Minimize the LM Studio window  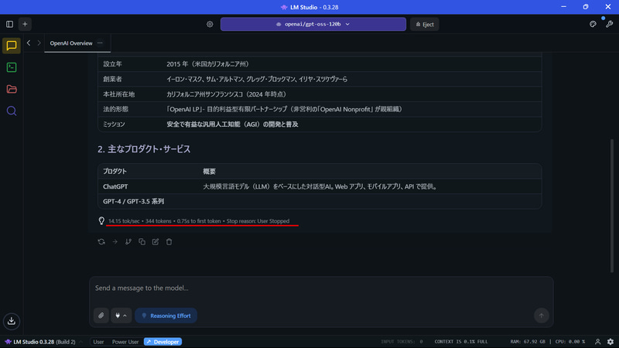(x=564, y=7)
